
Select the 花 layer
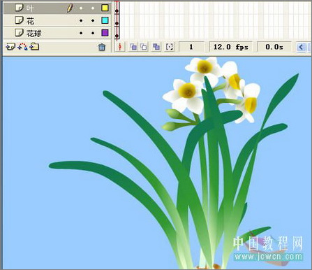(57, 20)
